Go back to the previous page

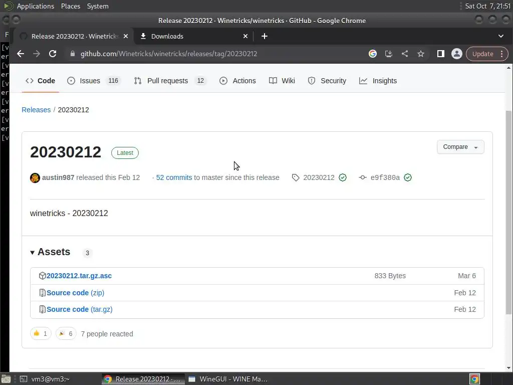pyautogui.click(x=20, y=54)
